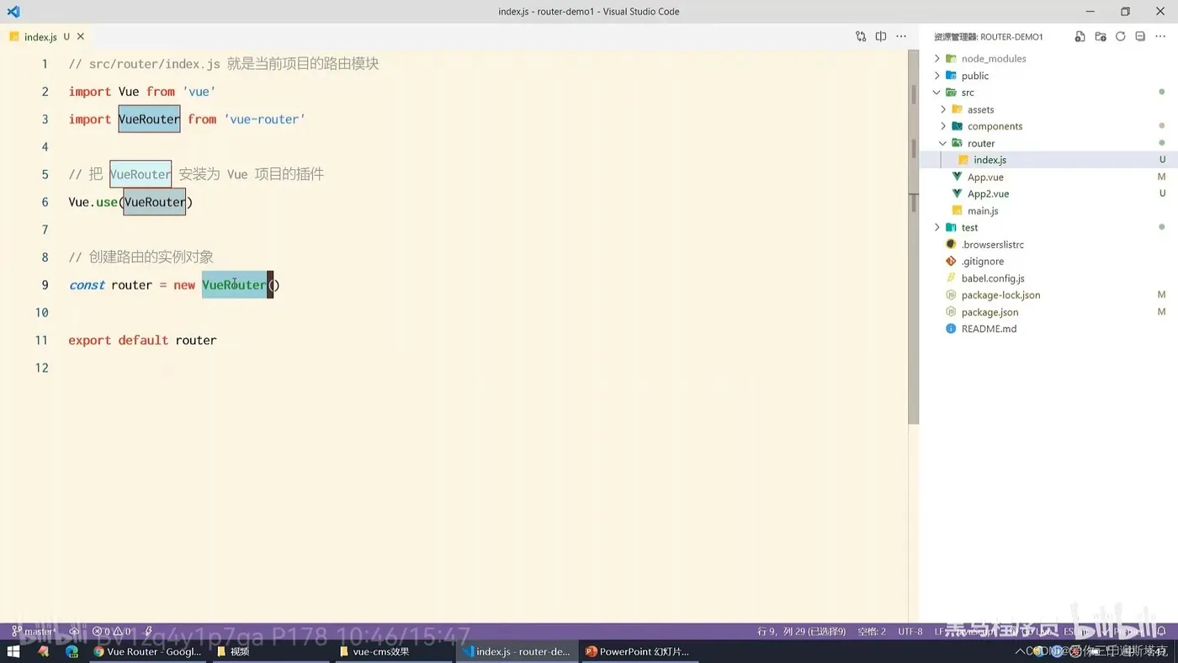1178x663 pixels.
Task: Open changes compare icon in editor toolbar
Action: tap(861, 37)
